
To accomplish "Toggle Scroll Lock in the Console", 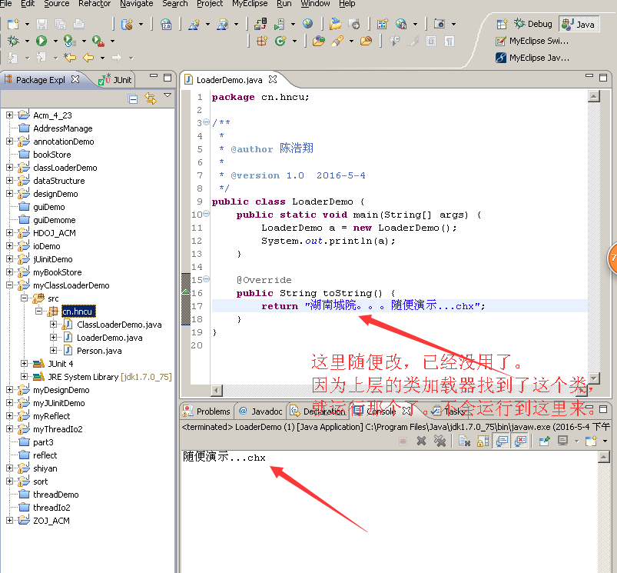I will (483, 441).
